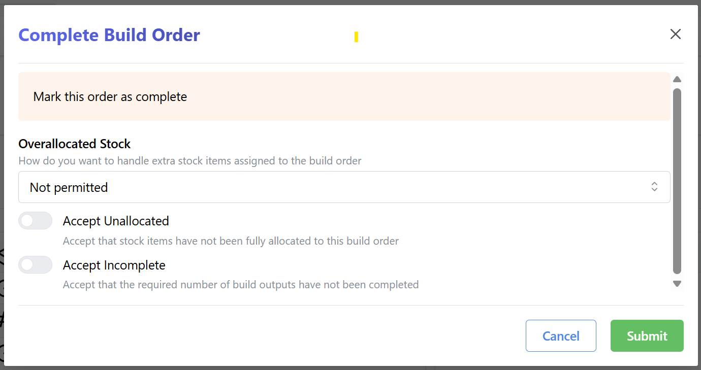Click the yellow marker in dialog header
This screenshot has width=701, height=370.
357,37
